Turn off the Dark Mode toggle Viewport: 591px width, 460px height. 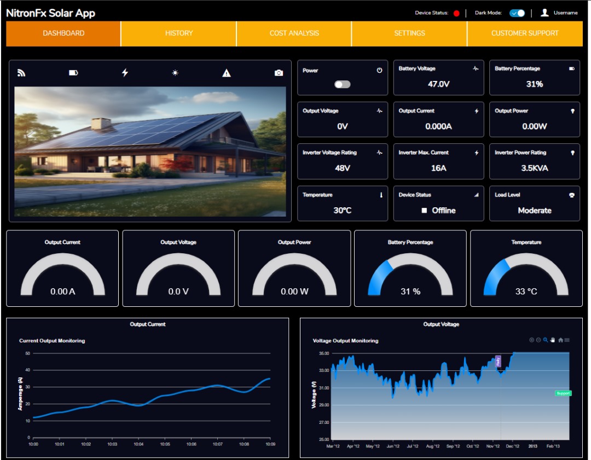point(517,13)
